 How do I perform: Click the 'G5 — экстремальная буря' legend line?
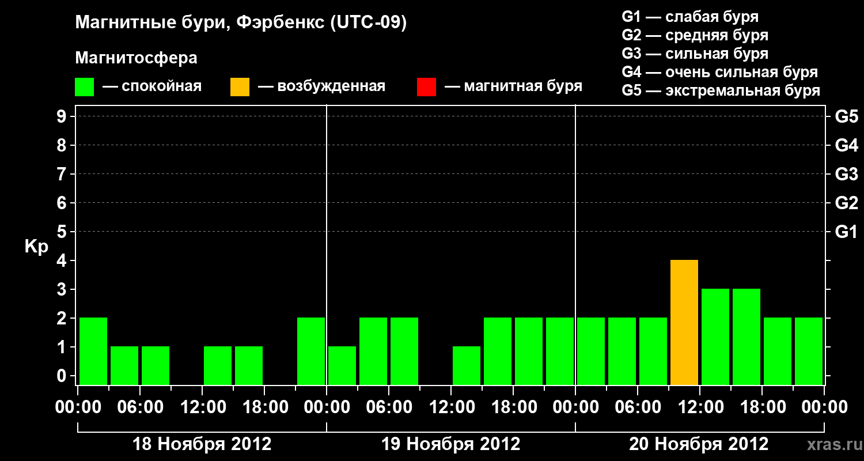(721, 90)
